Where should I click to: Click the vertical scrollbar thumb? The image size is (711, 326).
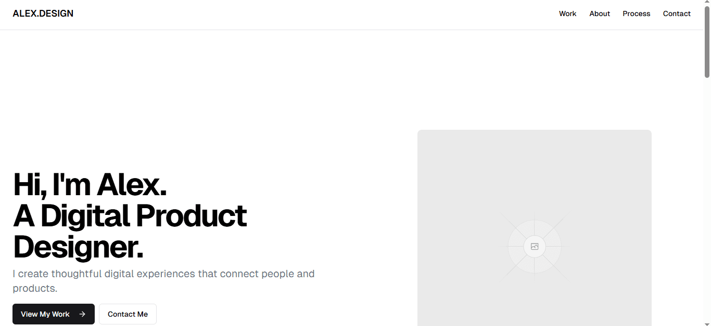pos(707,43)
